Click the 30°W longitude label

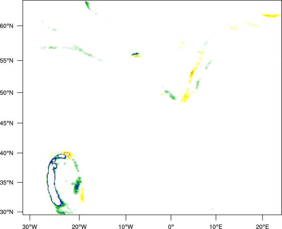click(x=30, y=227)
